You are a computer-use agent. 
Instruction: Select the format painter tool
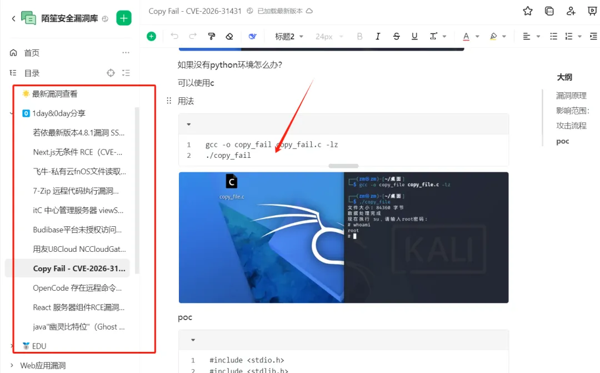click(x=211, y=36)
